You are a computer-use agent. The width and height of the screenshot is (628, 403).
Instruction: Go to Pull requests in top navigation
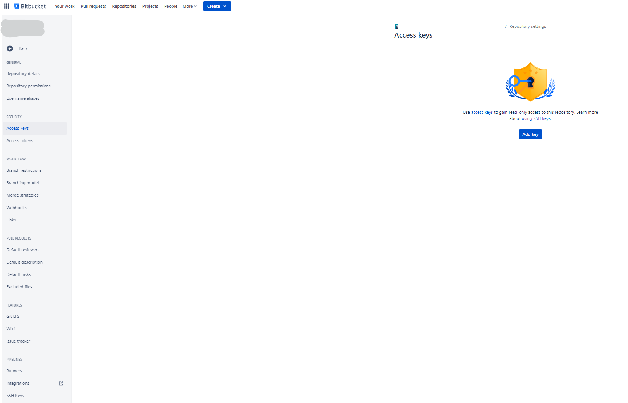93,6
